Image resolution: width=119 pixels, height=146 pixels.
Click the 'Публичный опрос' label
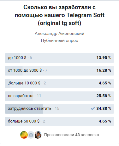pyautogui.click(x=59, y=41)
